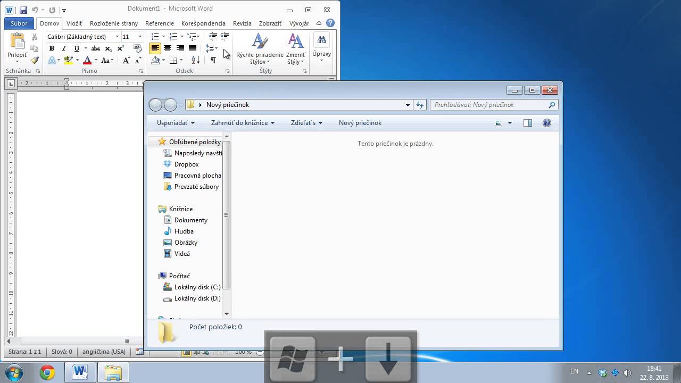This screenshot has width=681, height=383.
Task: Open the Zdieľať s dropdown
Action: click(x=307, y=123)
